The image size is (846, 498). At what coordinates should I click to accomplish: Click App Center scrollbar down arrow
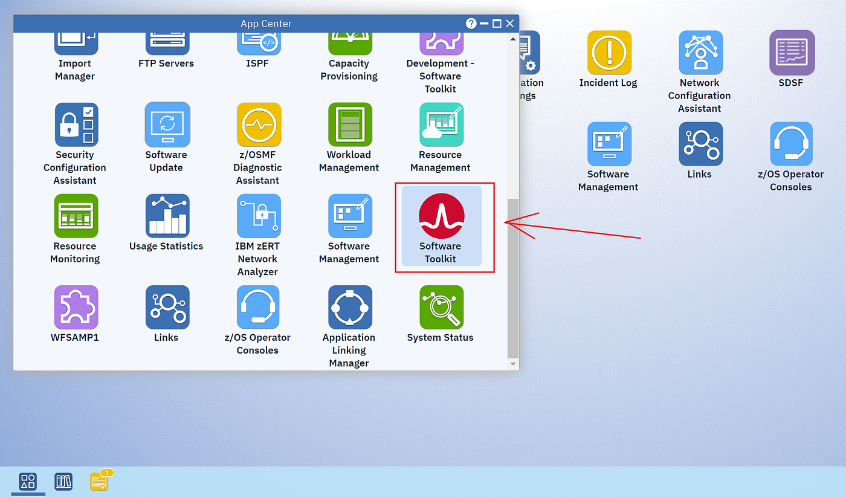point(513,364)
